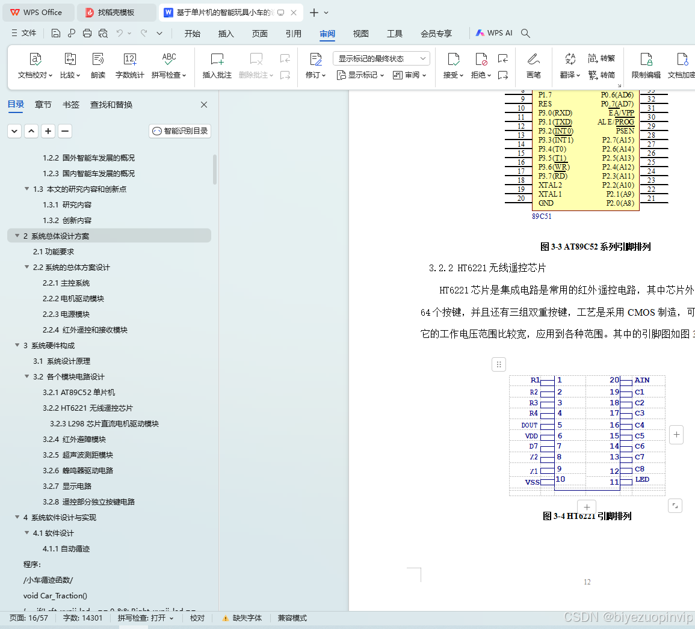Image resolution: width=695 pixels, height=629 pixels.
Task: Go to 4.1.1 自动循迹 heading
Action: [x=66, y=549]
